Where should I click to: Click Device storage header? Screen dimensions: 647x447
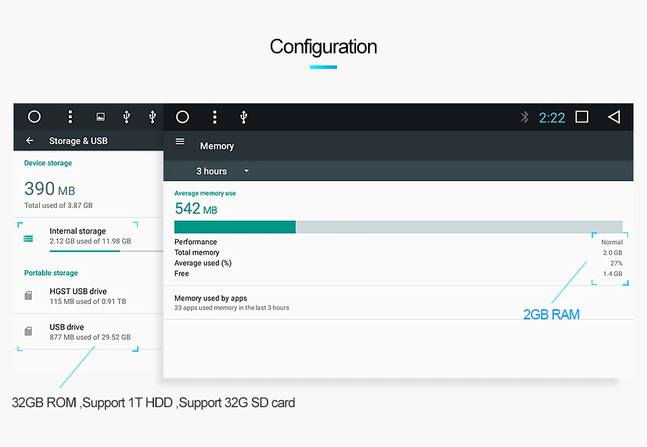(48, 163)
